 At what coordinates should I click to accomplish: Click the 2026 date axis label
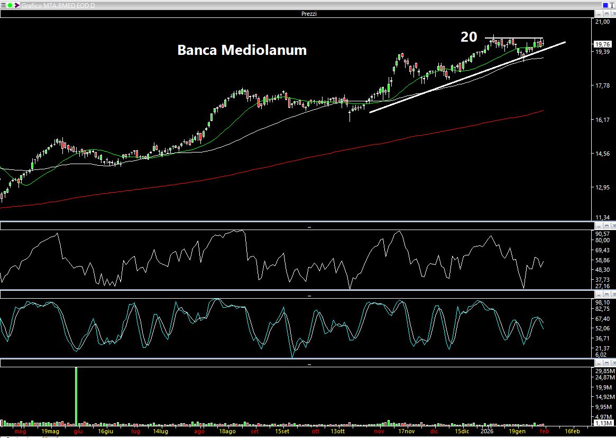[487, 431]
